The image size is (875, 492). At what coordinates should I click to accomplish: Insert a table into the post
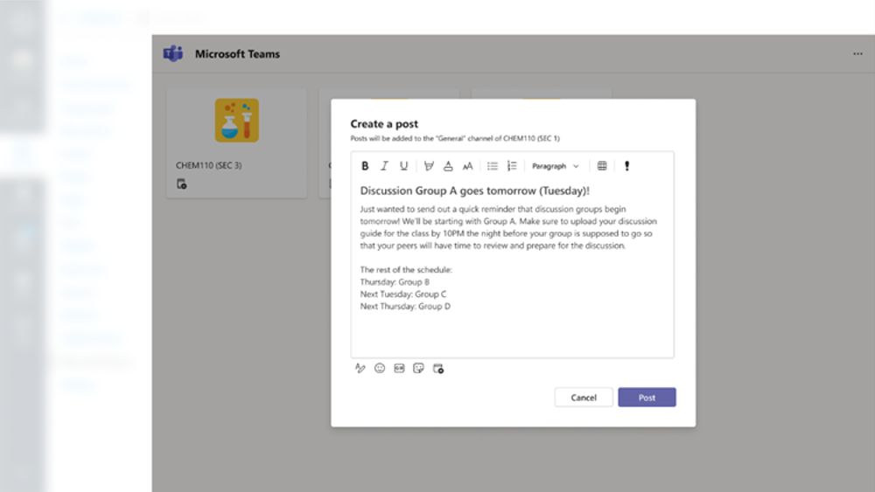pos(602,166)
